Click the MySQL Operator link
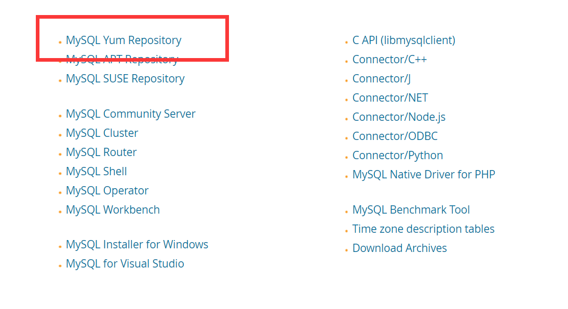This screenshot has height=309, width=568. click(x=107, y=191)
